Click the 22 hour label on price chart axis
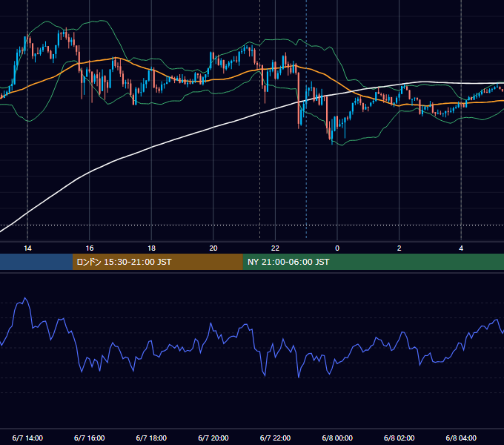 275,248
